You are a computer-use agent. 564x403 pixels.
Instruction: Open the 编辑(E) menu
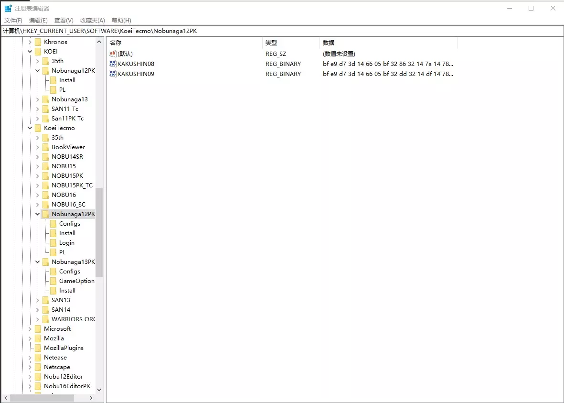(38, 21)
